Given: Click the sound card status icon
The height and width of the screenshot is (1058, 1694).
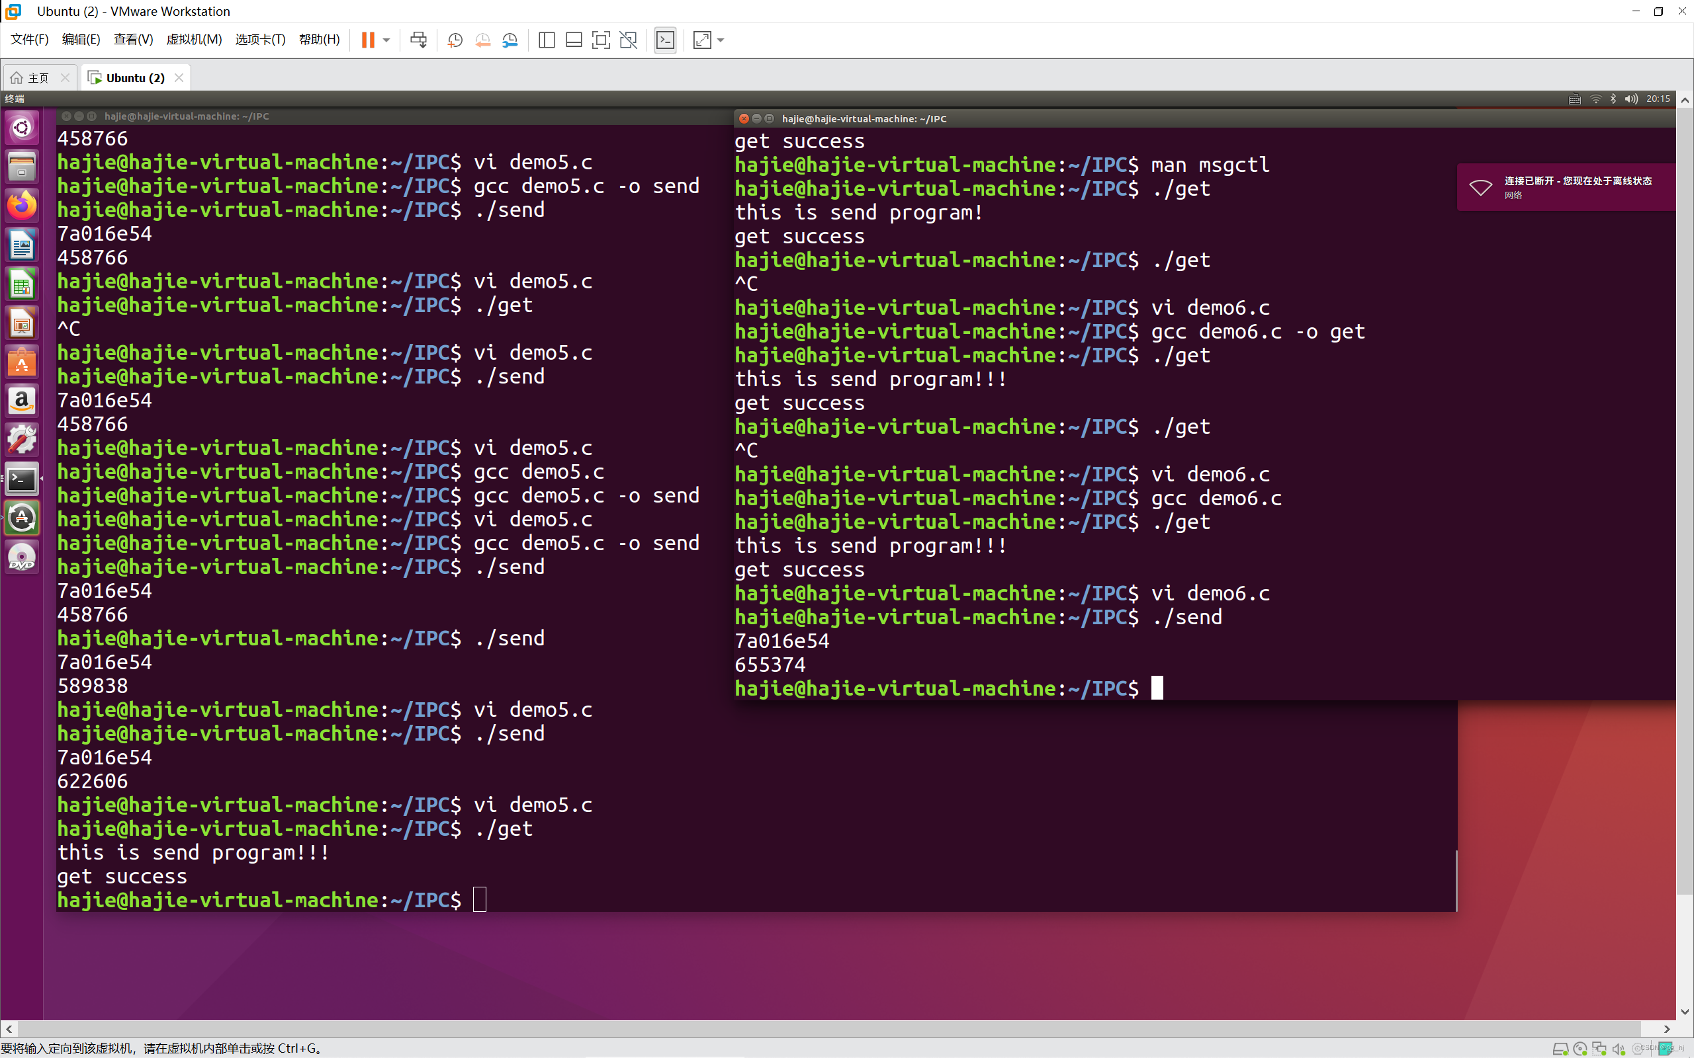Looking at the screenshot, I should pos(1619,1049).
